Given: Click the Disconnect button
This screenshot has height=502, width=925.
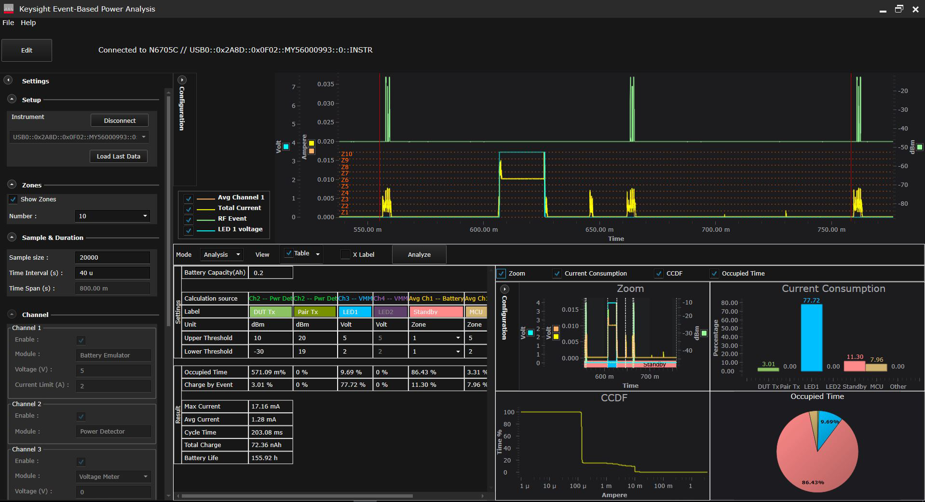Looking at the screenshot, I should [x=119, y=120].
